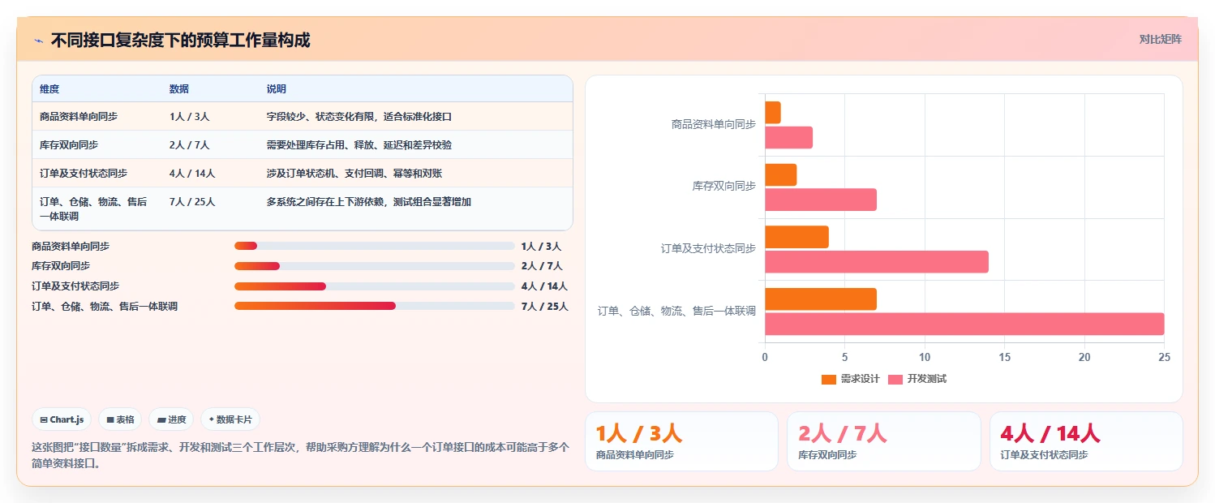Click orange chart bar for 订单及支付状态同步
1215x503 pixels.
point(796,237)
